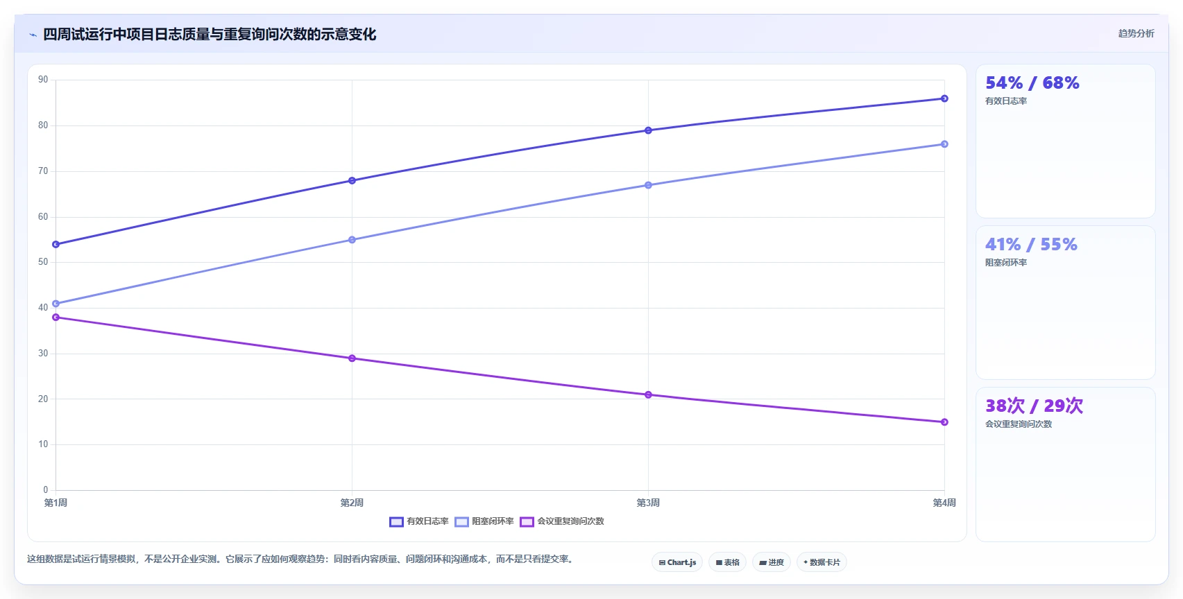This screenshot has height=599, width=1183.
Task: Click the 41% / 55% card value
Action: pyautogui.click(x=1031, y=245)
